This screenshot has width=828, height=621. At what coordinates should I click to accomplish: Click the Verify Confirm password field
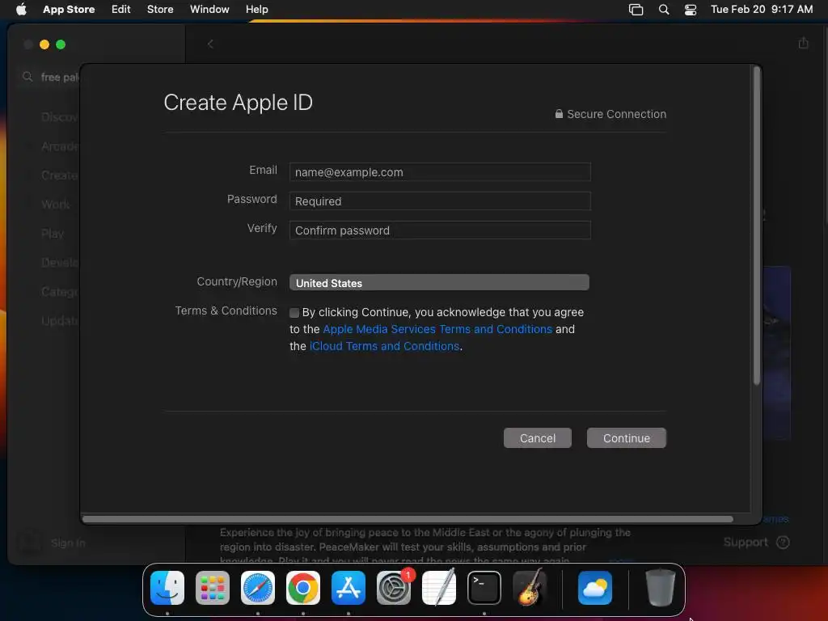440,230
